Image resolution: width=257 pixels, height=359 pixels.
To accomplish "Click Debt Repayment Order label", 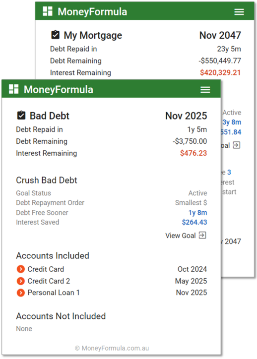I will (x=50, y=203).
